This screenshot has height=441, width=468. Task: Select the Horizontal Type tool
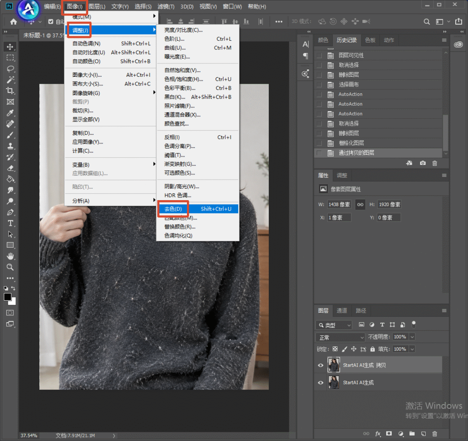tap(10, 223)
